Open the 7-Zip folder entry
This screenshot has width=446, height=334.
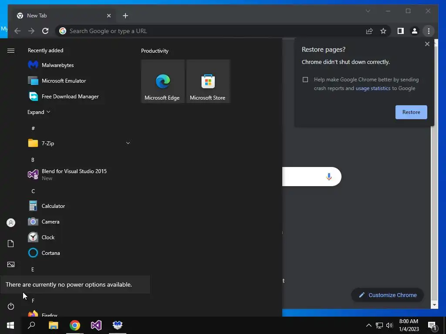coord(79,143)
